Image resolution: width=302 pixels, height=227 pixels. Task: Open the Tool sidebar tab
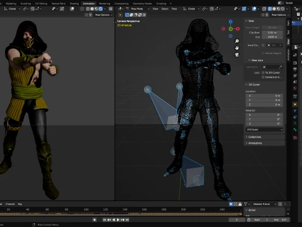[x=288, y=32]
